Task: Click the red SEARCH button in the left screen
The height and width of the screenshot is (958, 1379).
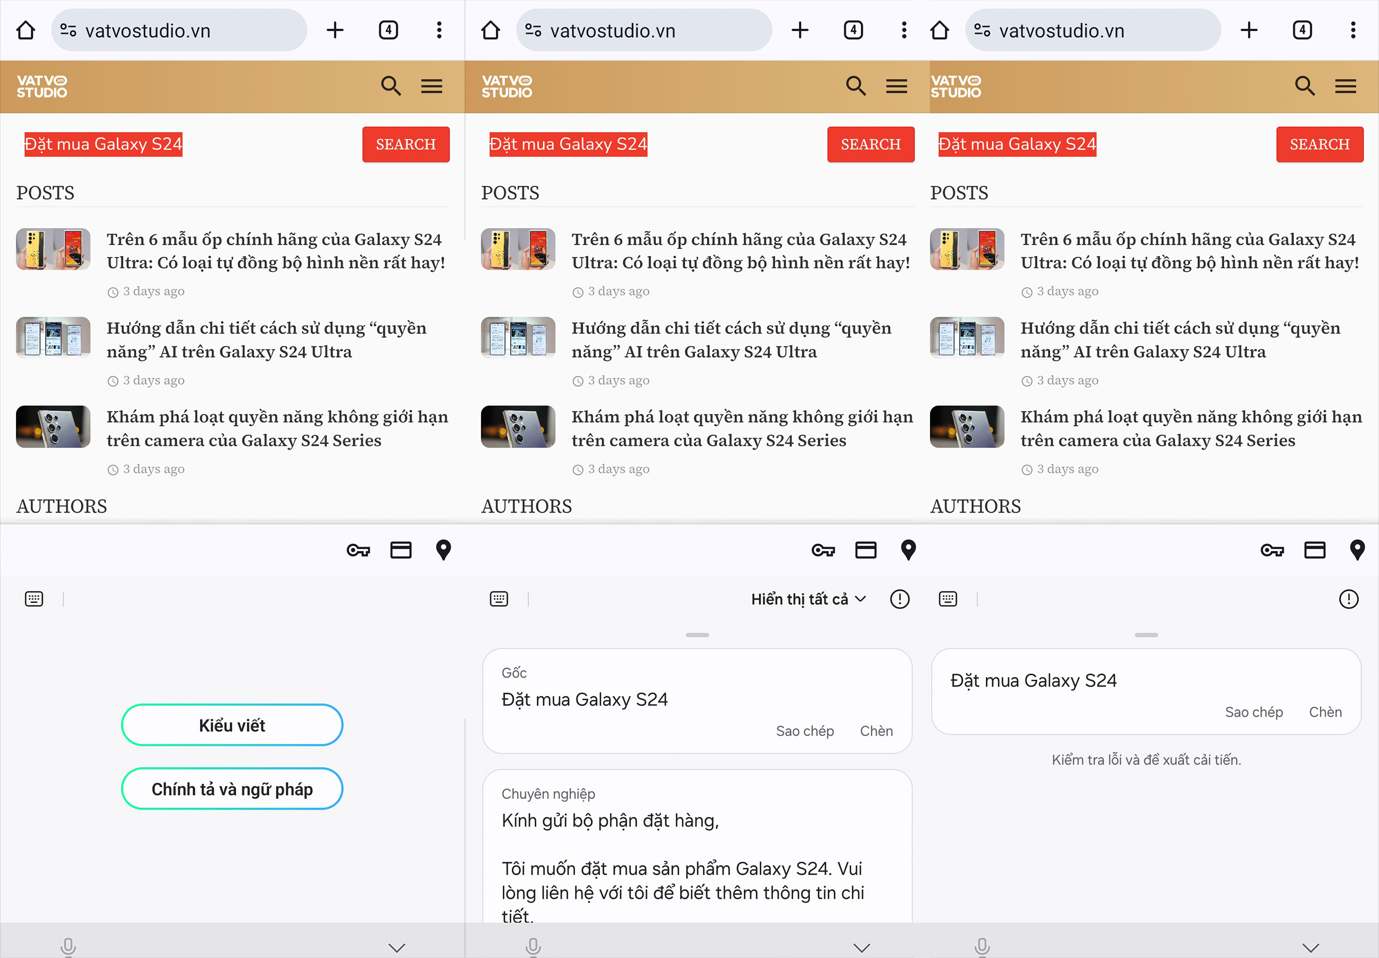Action: 406,144
